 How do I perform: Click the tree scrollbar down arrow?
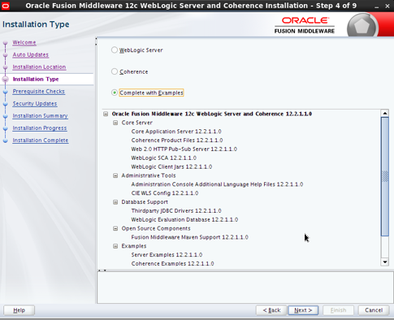tap(384, 262)
